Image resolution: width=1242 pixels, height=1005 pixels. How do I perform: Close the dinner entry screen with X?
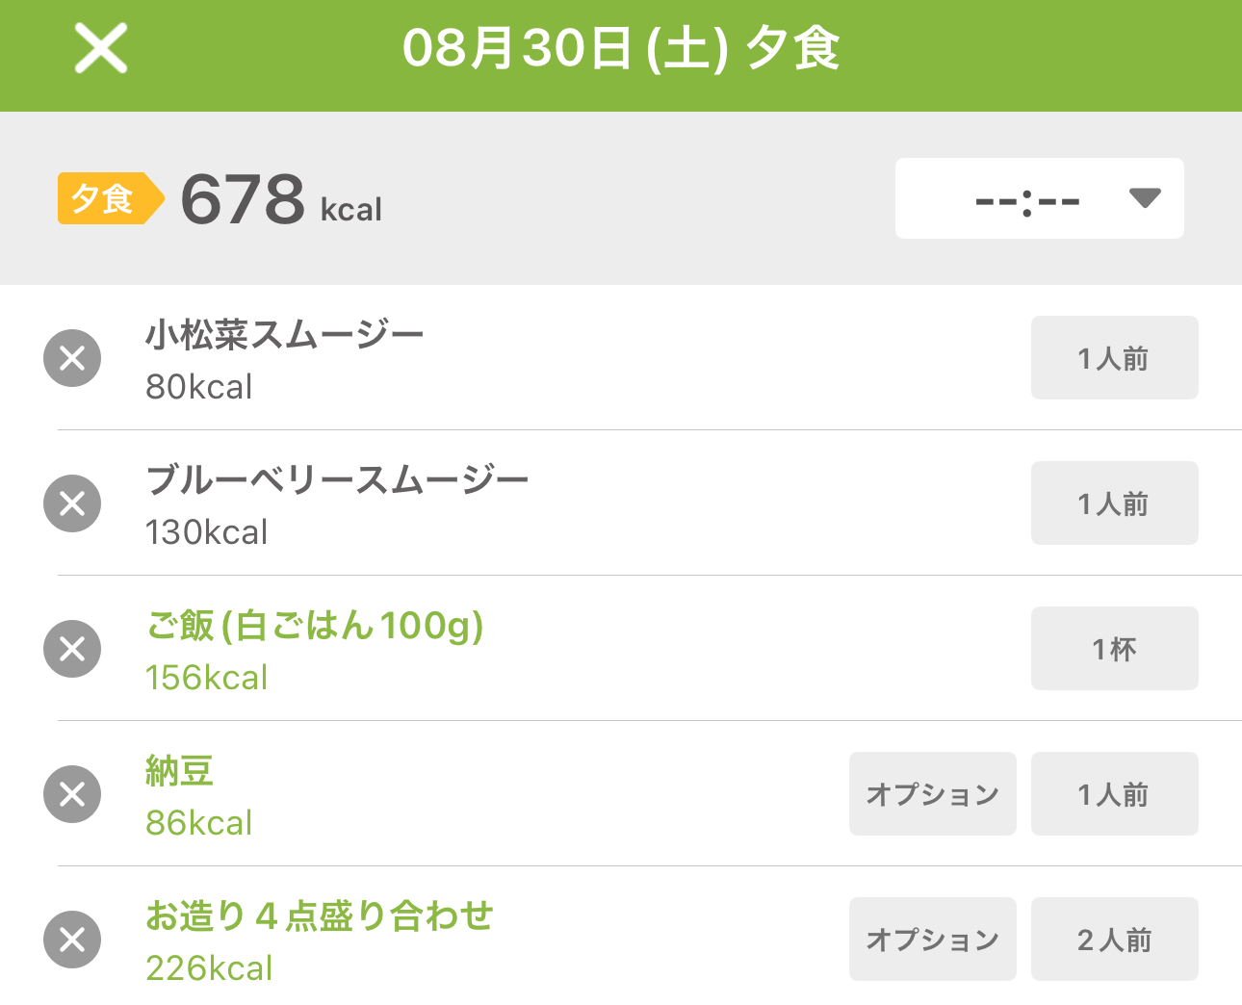pos(101,48)
